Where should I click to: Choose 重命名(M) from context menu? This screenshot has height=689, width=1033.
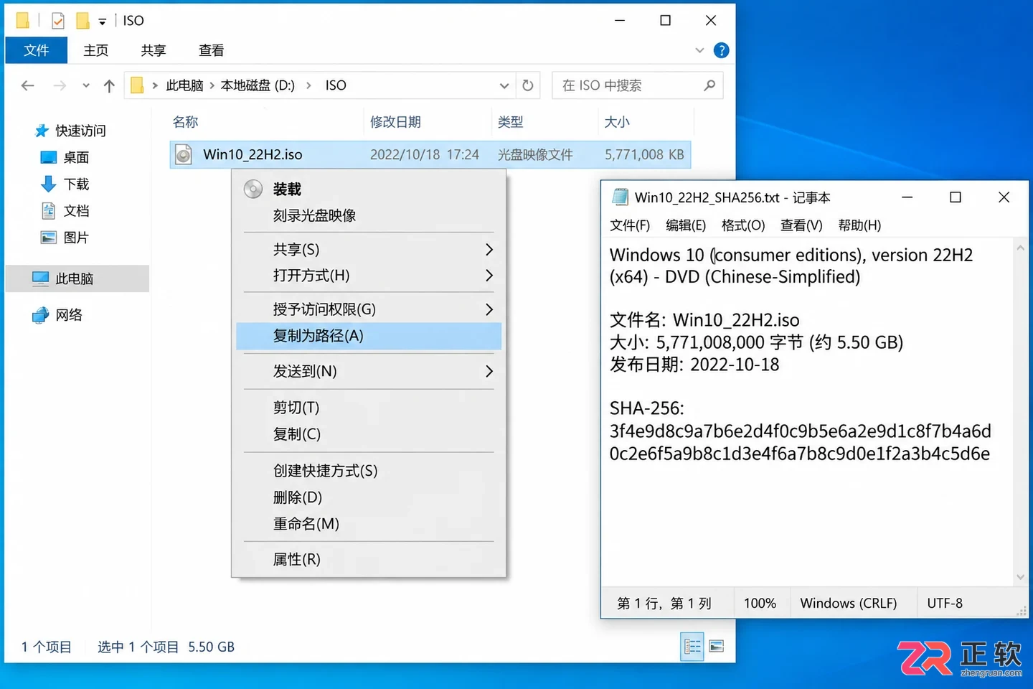coord(306,524)
